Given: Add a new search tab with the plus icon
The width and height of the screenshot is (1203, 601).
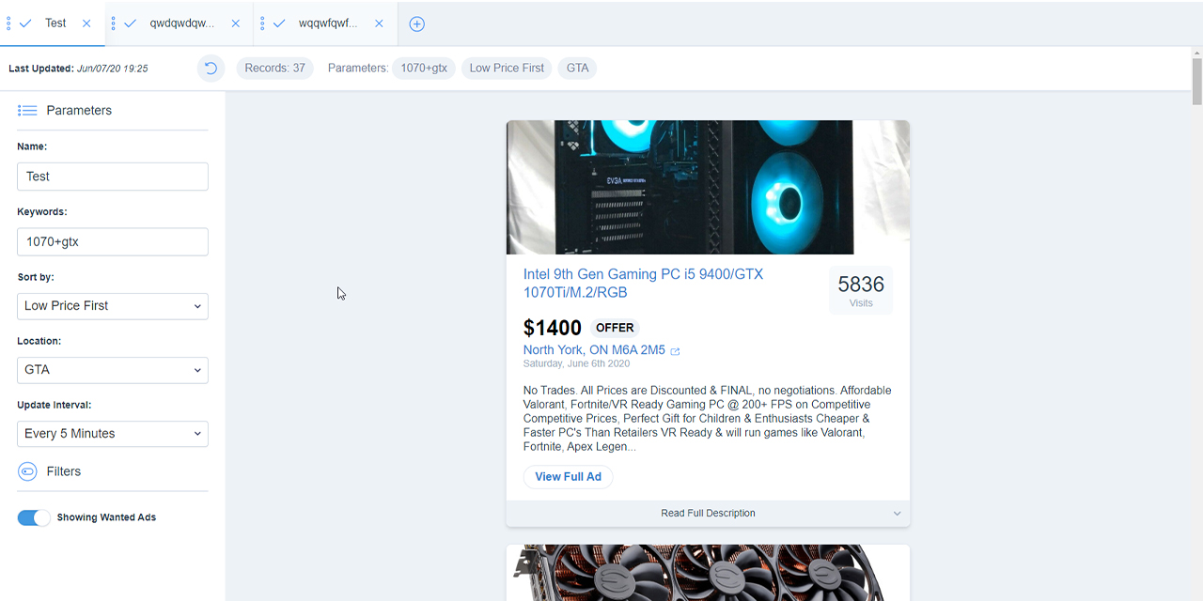Looking at the screenshot, I should pos(416,23).
